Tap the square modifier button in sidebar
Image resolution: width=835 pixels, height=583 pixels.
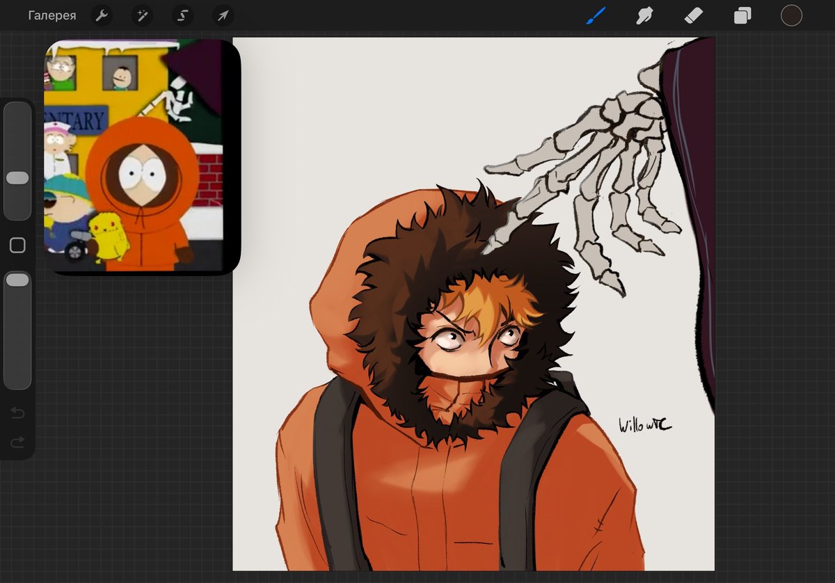(17, 245)
